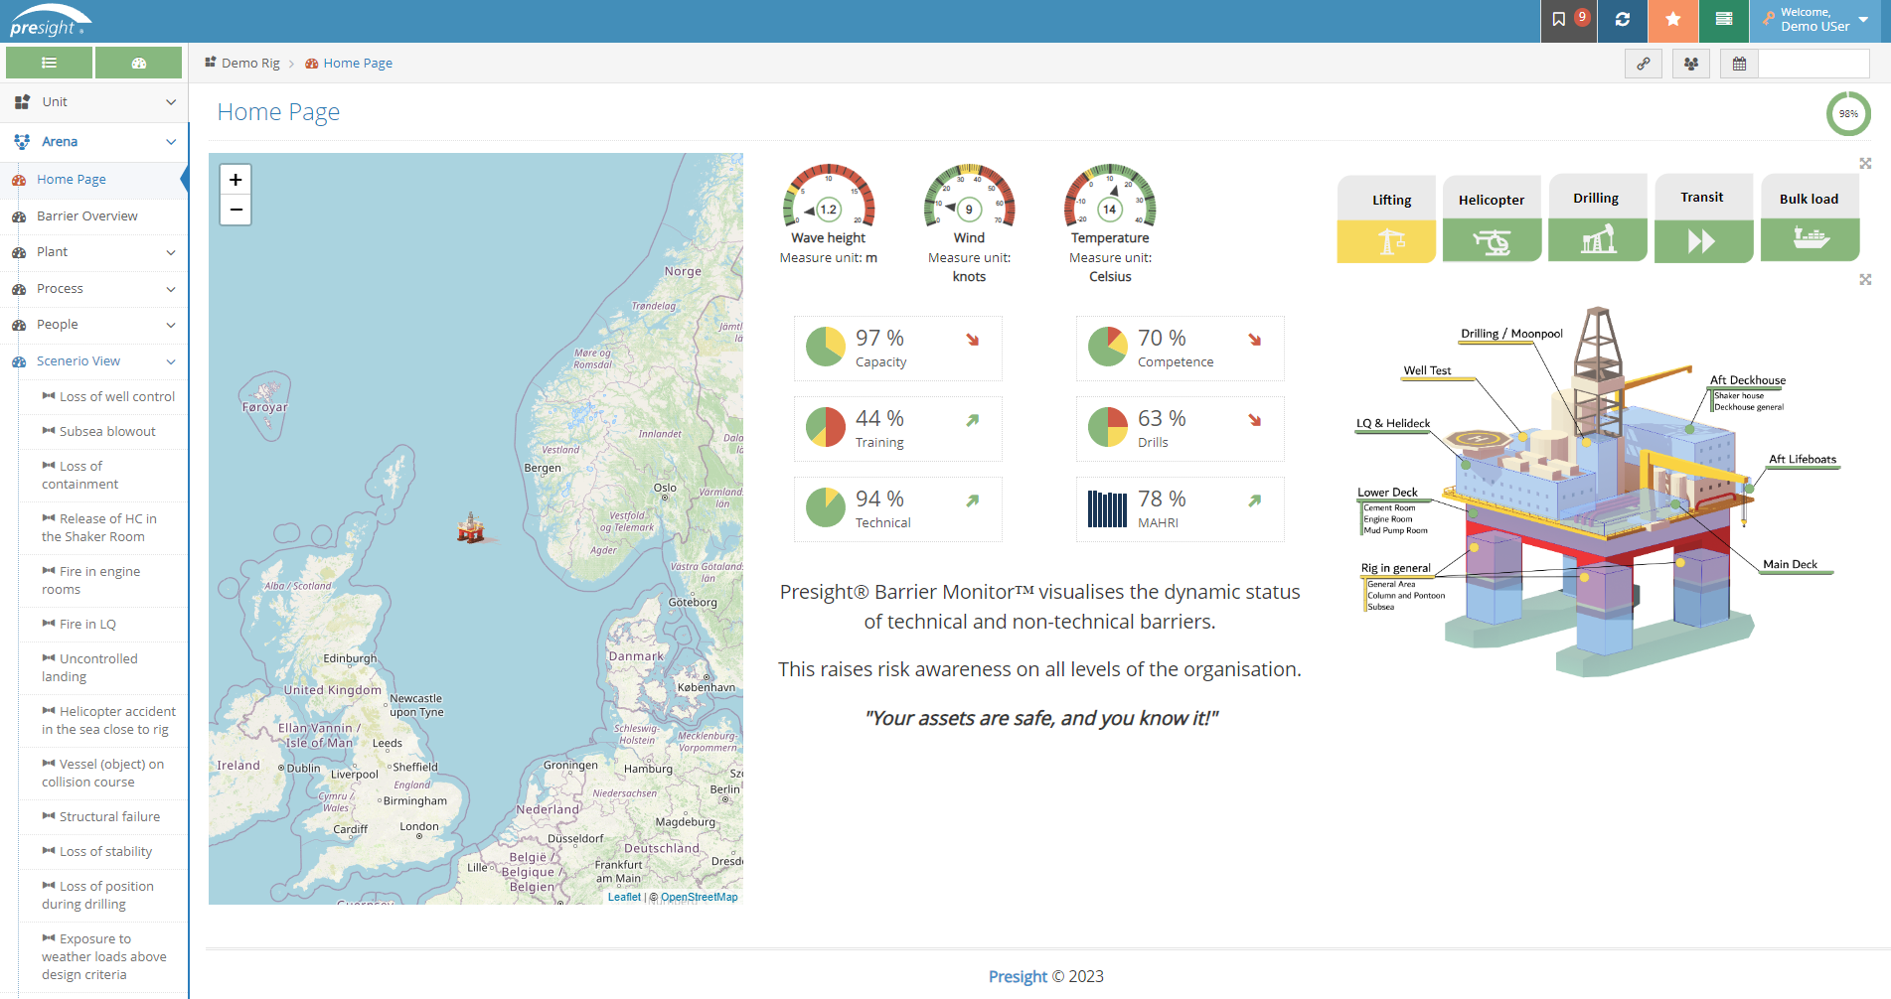Viewport: 1891px width, 999px height.
Task: Open bookmarks with the 9 notifications badge
Action: point(1568,21)
